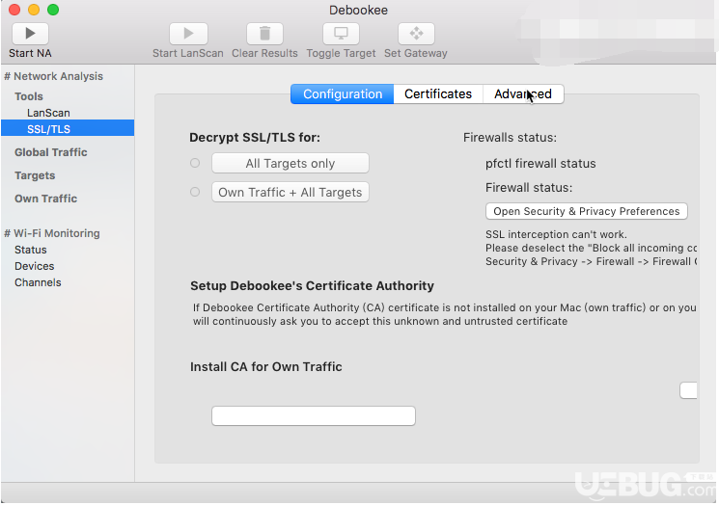Click the Set Gateway arrows icon

[416, 34]
